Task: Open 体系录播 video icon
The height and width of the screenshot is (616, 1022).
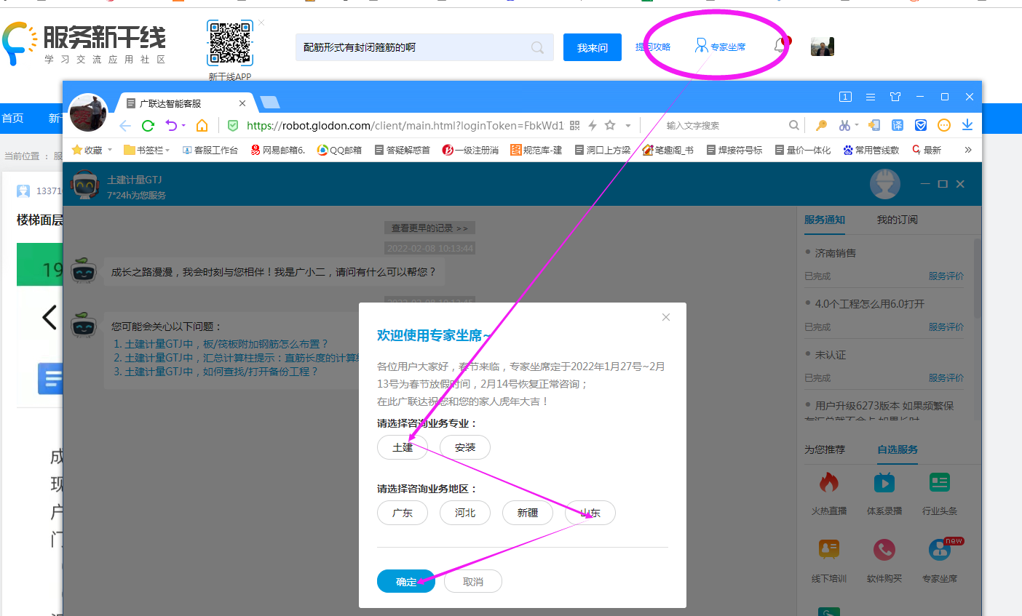Action: (x=884, y=482)
